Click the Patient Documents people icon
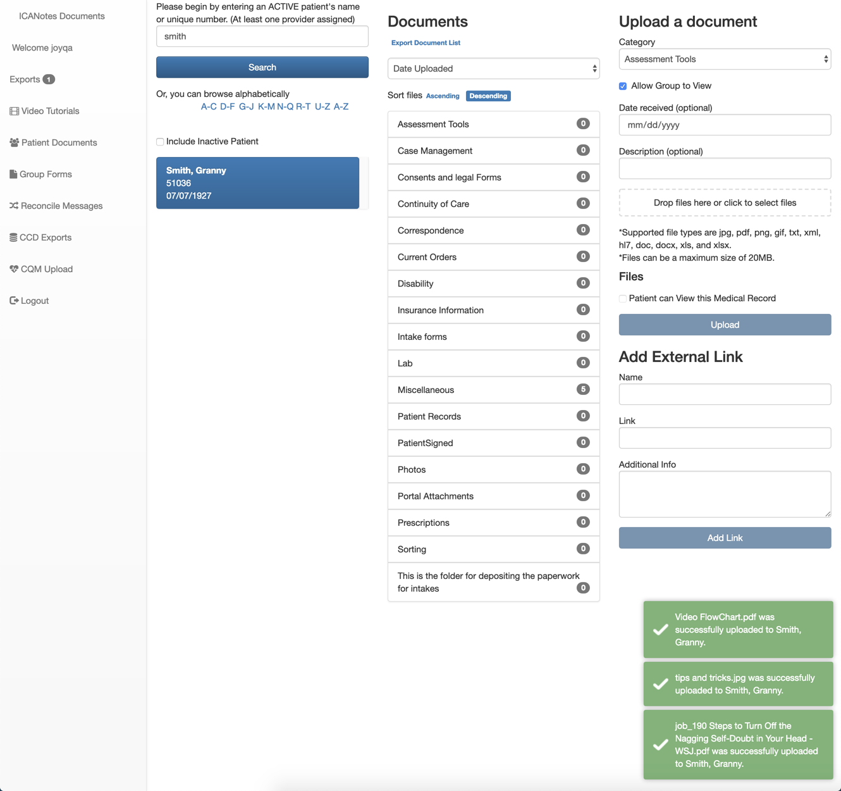 (14, 142)
